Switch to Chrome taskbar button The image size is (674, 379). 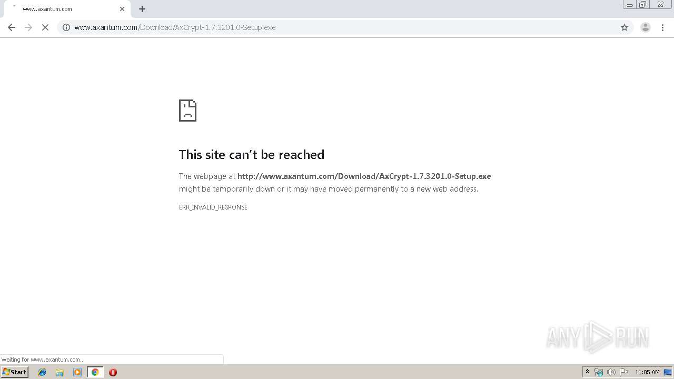(95, 372)
